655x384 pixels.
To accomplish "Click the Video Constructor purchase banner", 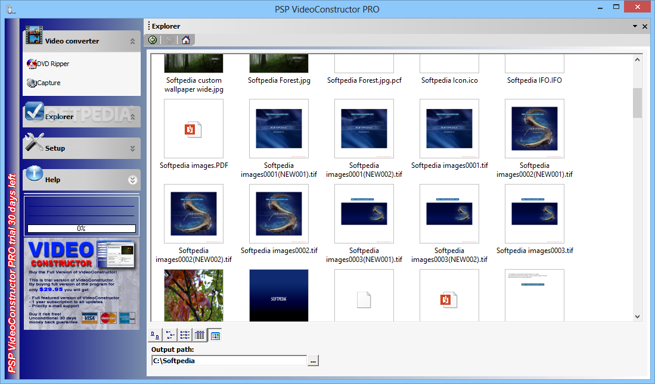I will [x=82, y=284].
